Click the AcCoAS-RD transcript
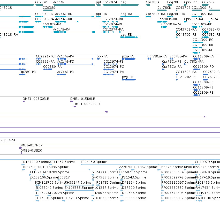This screenshot has width=220, height=202. 74,17
